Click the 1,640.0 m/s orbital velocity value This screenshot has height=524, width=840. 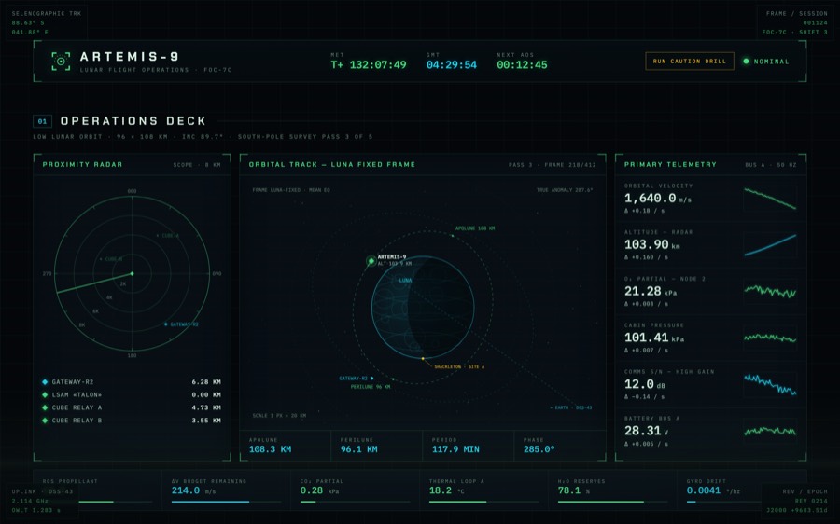click(x=658, y=198)
